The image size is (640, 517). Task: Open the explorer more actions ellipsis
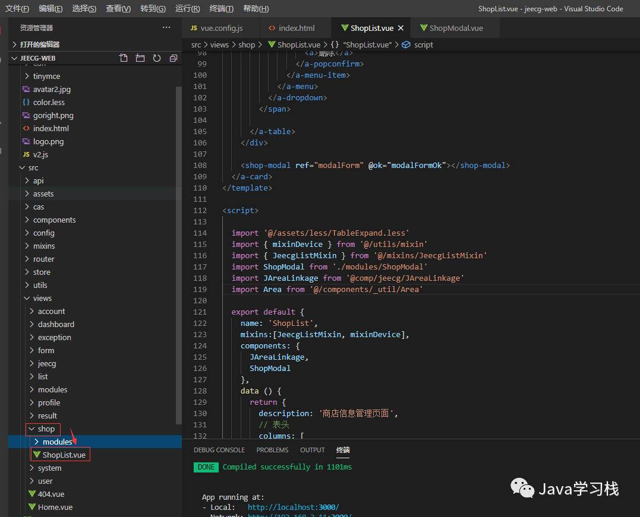click(x=166, y=27)
